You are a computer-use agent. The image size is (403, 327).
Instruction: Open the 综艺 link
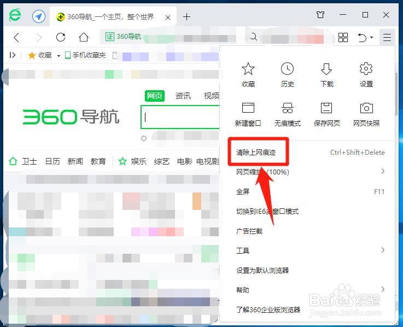point(162,161)
